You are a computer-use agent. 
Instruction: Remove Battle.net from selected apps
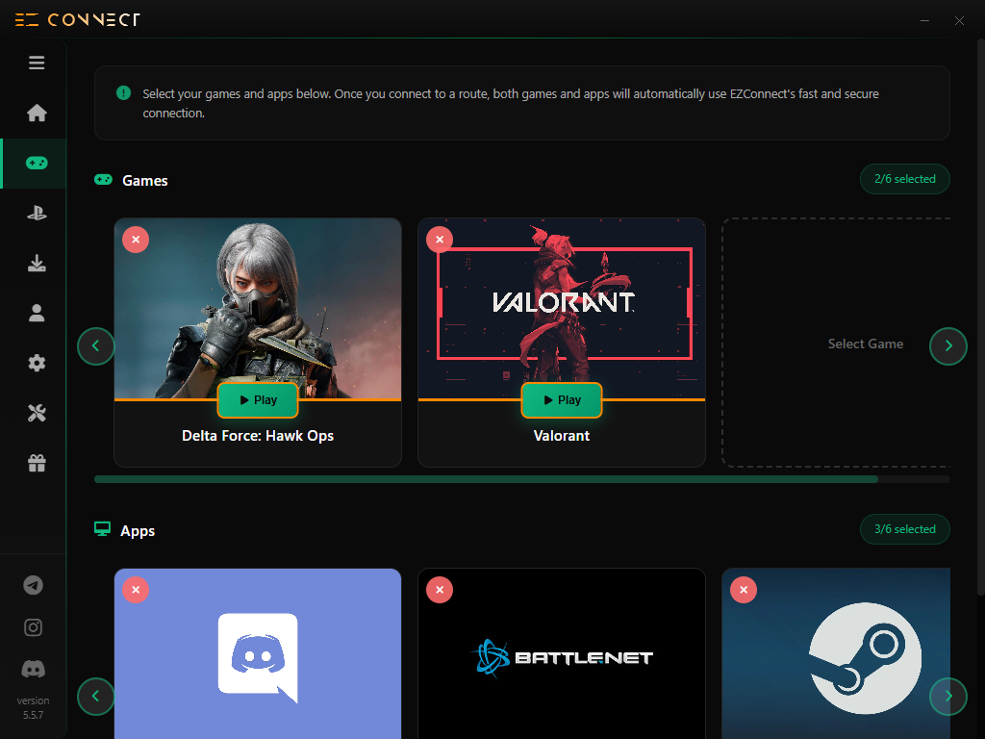[440, 590]
